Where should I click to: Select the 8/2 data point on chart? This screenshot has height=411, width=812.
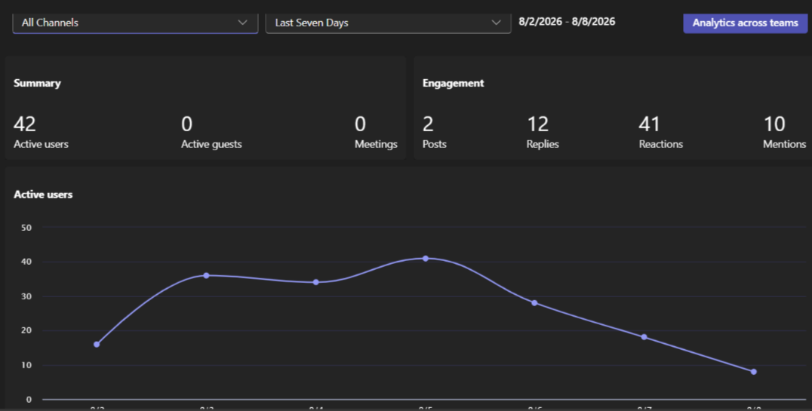[x=97, y=344]
